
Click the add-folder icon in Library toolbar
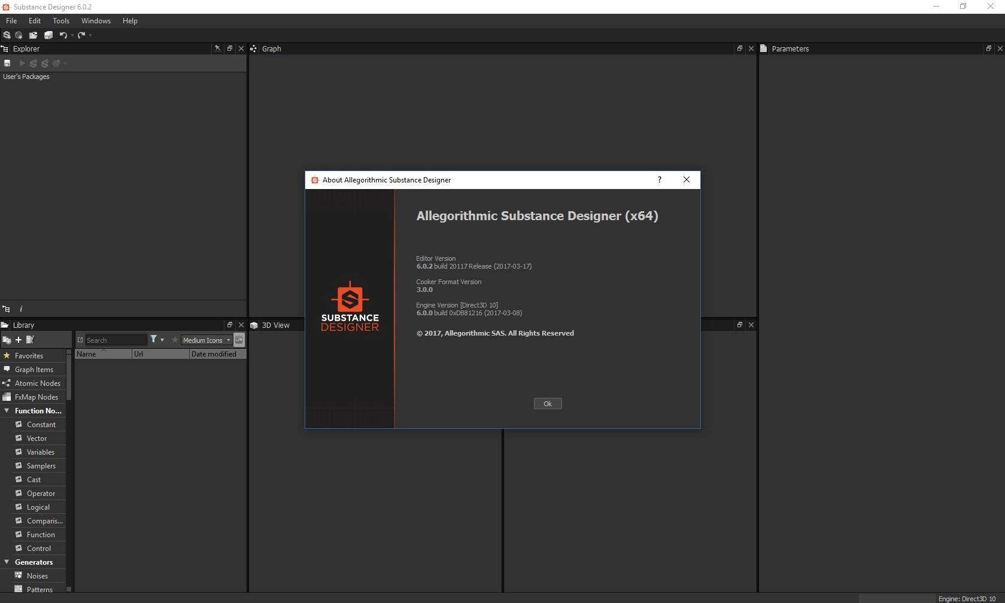pyautogui.click(x=7, y=340)
